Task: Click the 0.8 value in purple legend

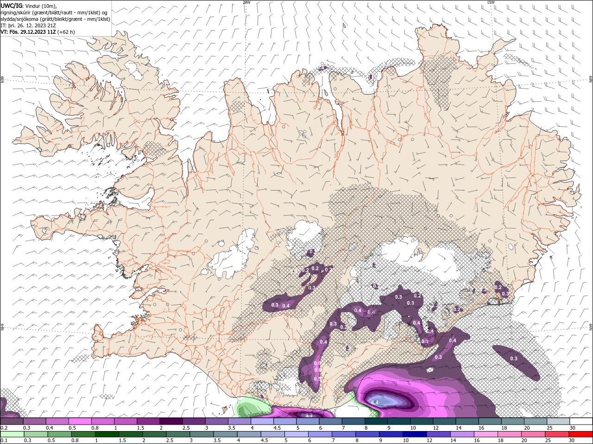Action: pyautogui.click(x=95, y=428)
